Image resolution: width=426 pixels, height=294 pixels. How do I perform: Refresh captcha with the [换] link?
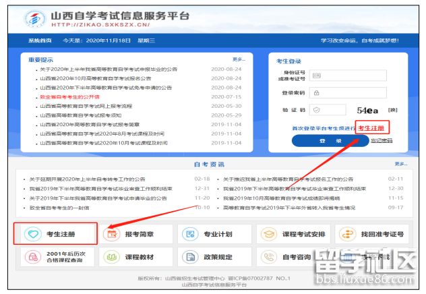393,109
